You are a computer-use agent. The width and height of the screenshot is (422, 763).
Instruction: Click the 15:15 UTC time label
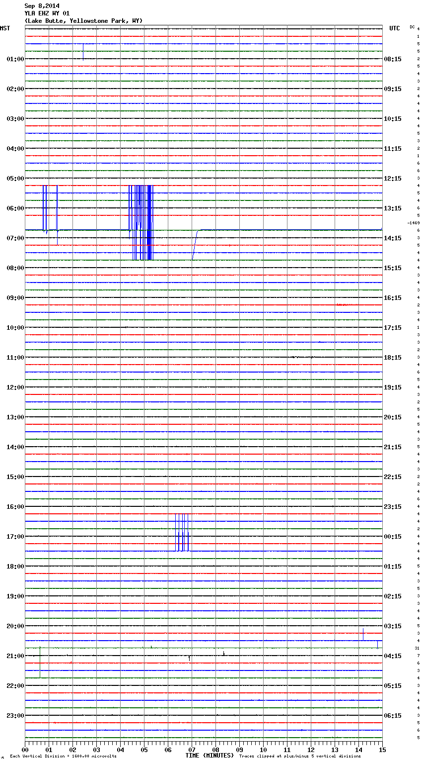(393, 268)
